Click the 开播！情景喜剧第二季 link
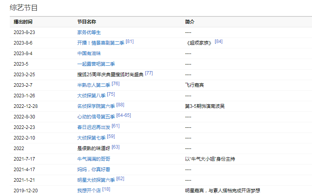 [x=101, y=43]
